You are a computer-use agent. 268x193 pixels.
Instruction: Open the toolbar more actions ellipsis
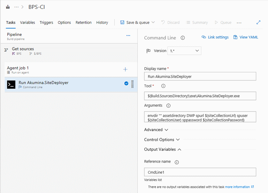239,23
